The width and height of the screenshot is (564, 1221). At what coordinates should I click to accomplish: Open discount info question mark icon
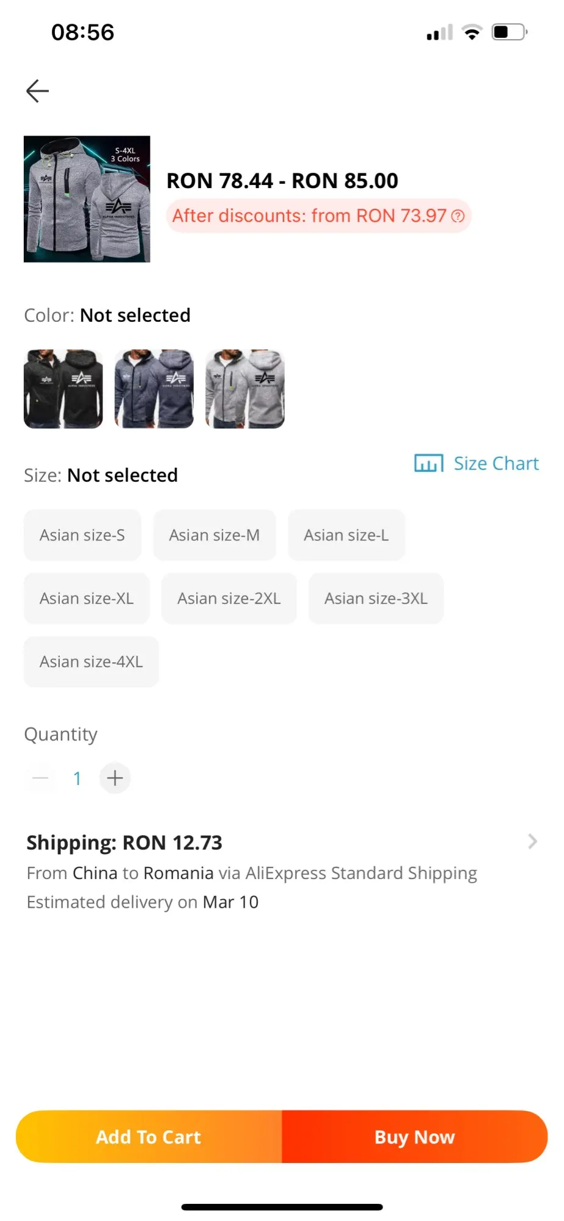[458, 216]
